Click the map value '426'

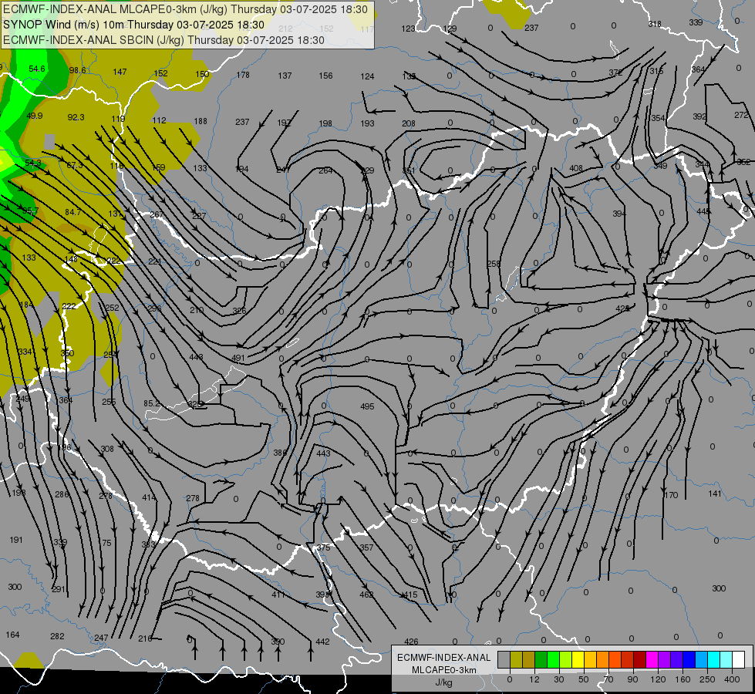point(411,642)
